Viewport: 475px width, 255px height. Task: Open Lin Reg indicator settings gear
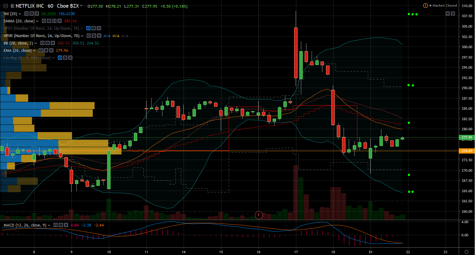click(65, 58)
